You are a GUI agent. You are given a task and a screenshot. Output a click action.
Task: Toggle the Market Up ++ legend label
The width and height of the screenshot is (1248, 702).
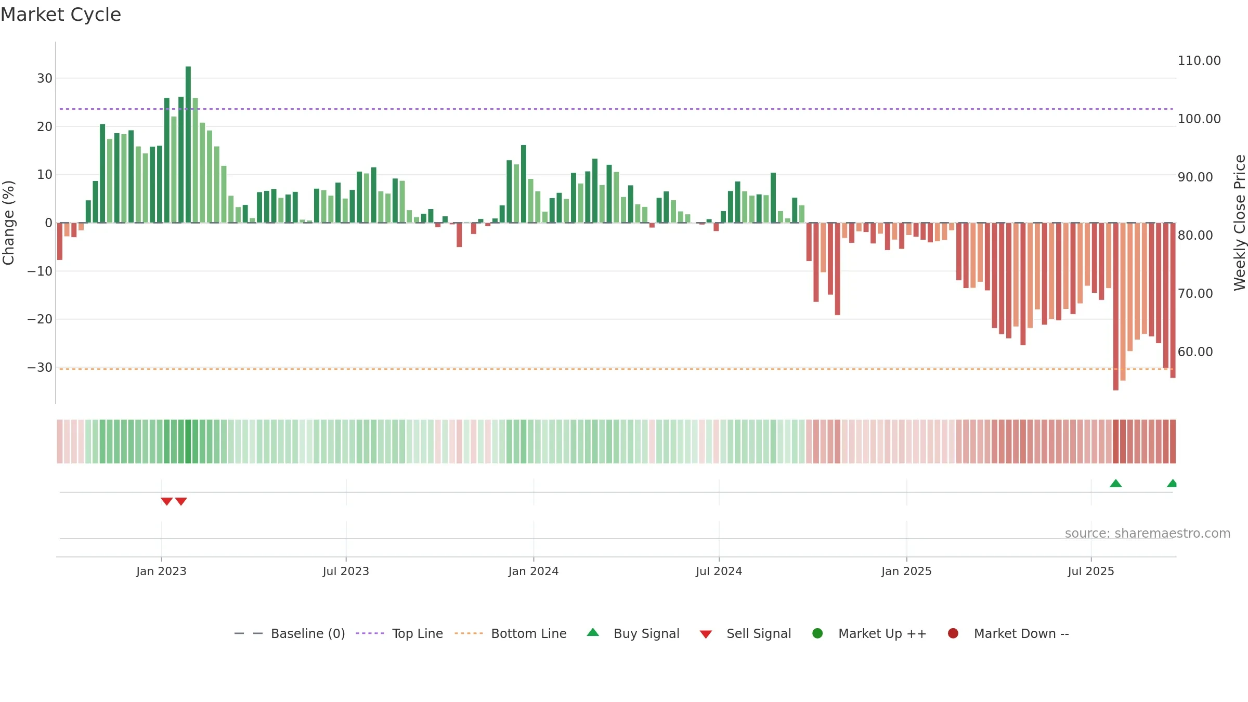[882, 633]
